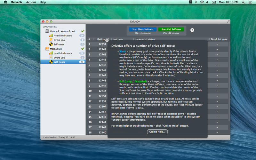Select row 15 with lifetime 12443
Screen dimensions: 256x160
click(98, 117)
